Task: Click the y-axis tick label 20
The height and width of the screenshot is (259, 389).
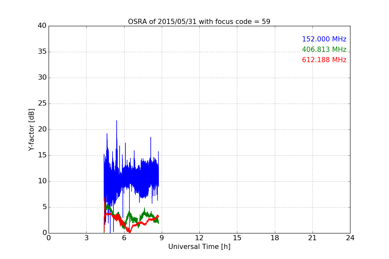Action: (x=42, y=129)
